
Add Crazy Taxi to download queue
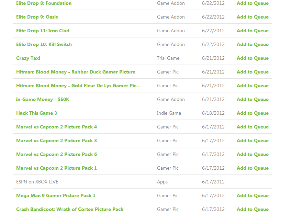[x=253, y=58]
